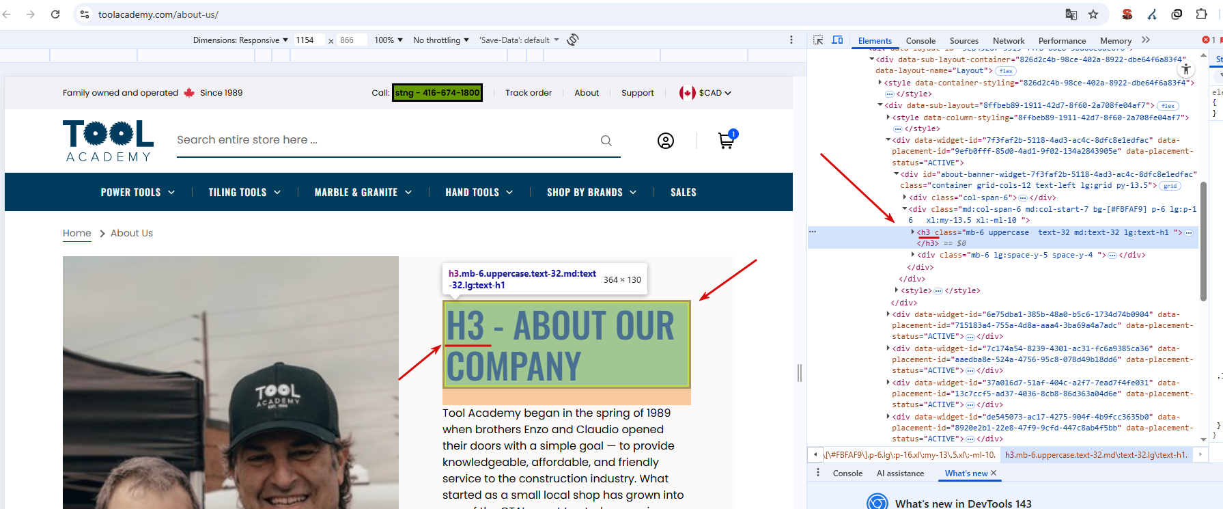Open the AI assistance drawer tab

[x=900, y=473]
